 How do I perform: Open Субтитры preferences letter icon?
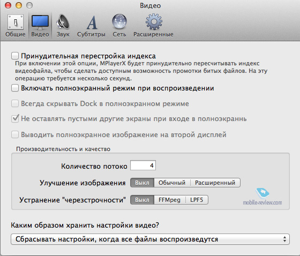tap(92, 22)
